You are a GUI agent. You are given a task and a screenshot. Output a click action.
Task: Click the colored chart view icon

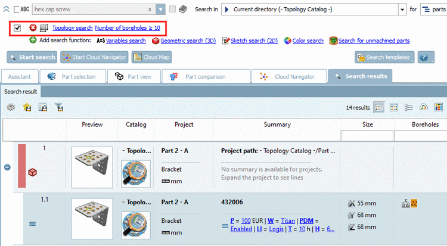tap(439, 107)
